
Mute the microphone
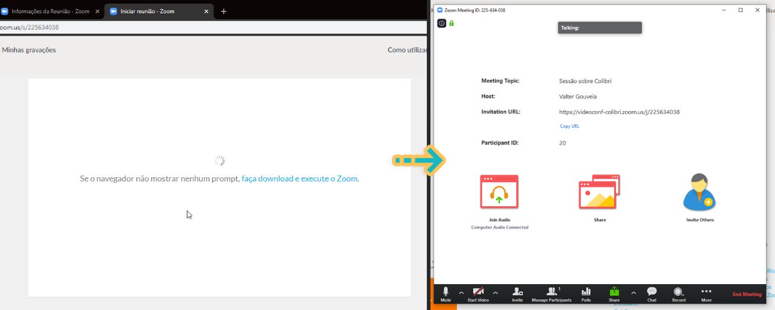[446, 293]
